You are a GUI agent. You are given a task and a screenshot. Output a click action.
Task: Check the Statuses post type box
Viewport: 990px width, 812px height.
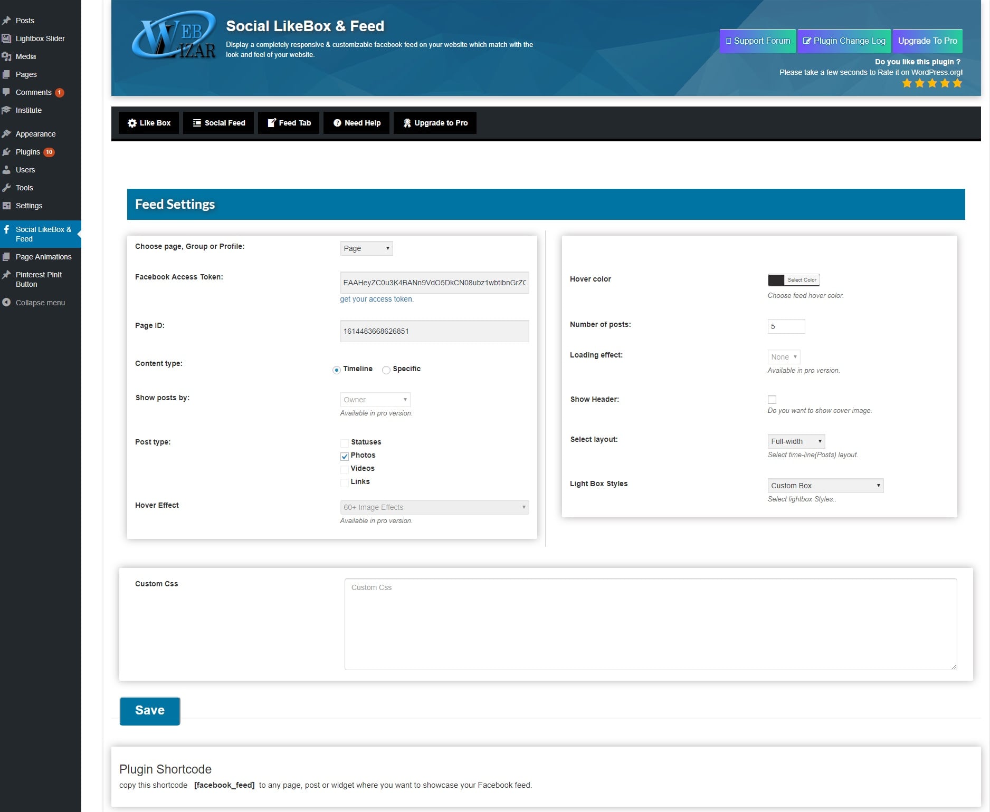[x=345, y=443]
